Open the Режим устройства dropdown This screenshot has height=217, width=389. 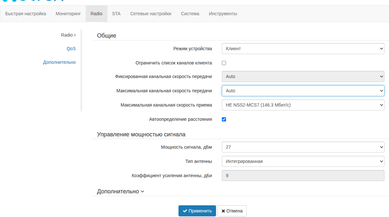click(x=303, y=49)
